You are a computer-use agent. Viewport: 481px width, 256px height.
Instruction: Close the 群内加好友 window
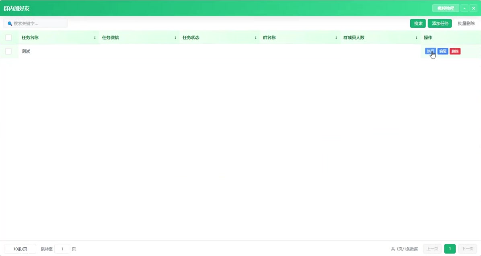(473, 8)
